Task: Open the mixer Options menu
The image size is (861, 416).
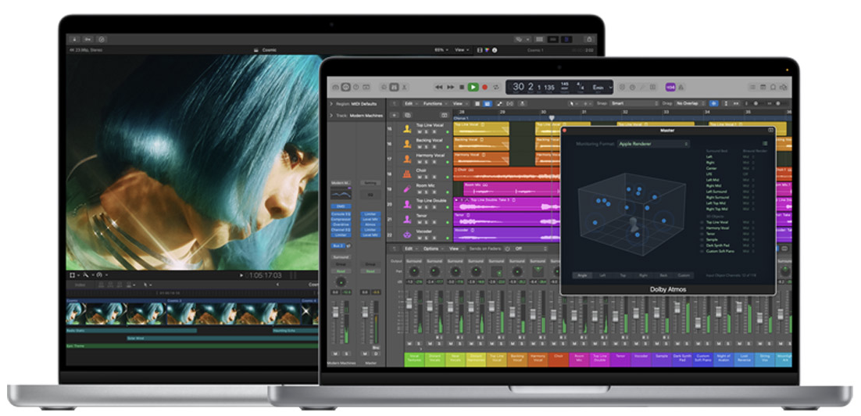Action: click(433, 248)
